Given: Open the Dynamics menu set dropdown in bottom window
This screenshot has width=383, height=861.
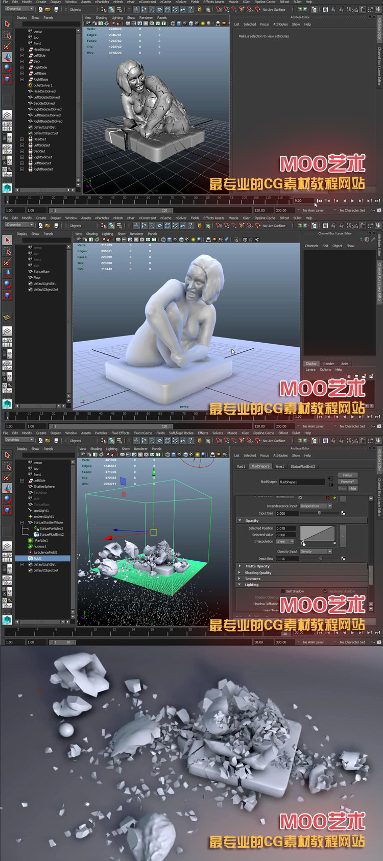Looking at the screenshot, I should click(x=18, y=440).
